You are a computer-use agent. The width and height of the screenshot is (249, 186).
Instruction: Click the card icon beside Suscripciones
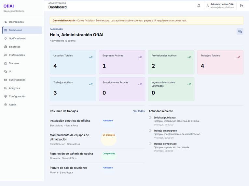click(x=6, y=80)
